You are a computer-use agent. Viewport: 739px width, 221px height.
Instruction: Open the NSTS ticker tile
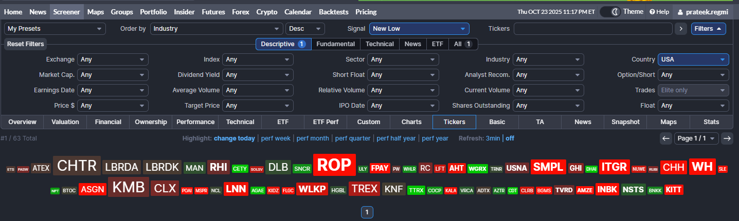tap(633, 189)
